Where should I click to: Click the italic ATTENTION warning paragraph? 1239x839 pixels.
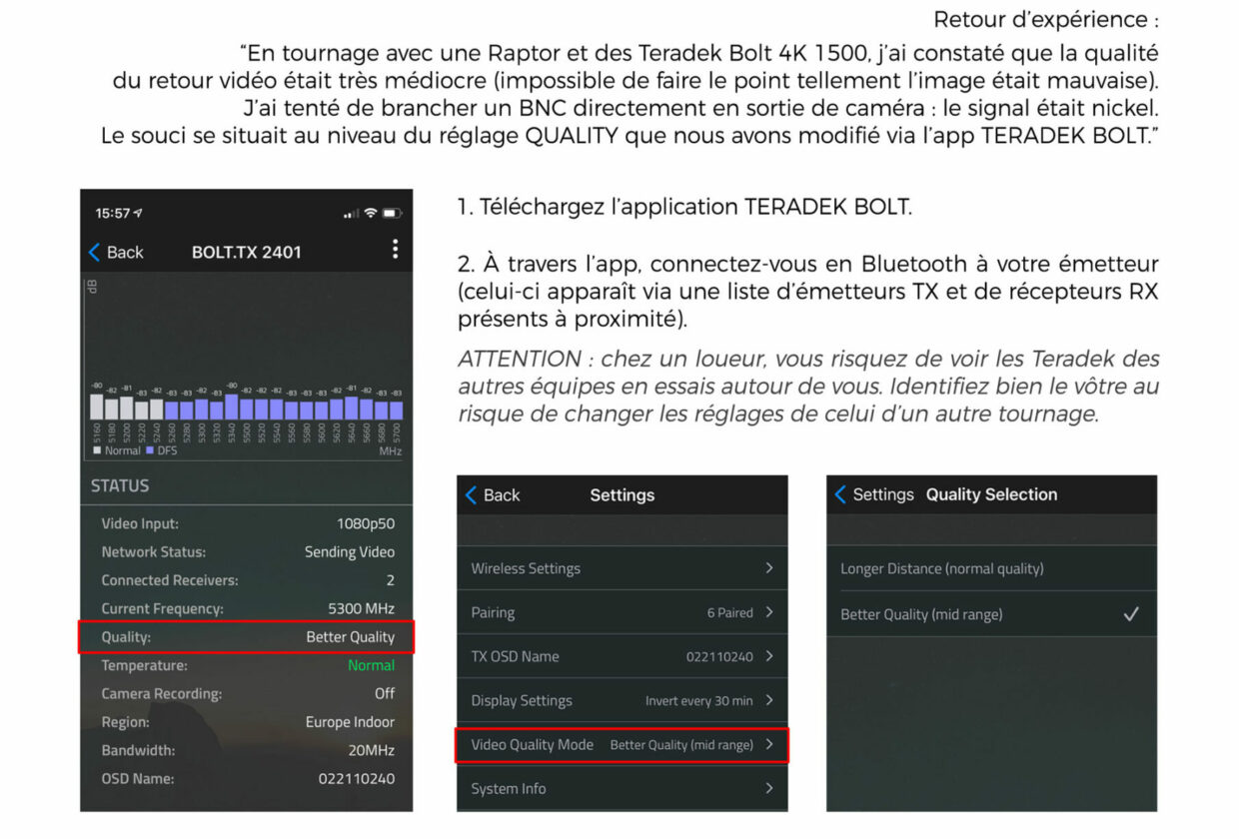pos(808,386)
